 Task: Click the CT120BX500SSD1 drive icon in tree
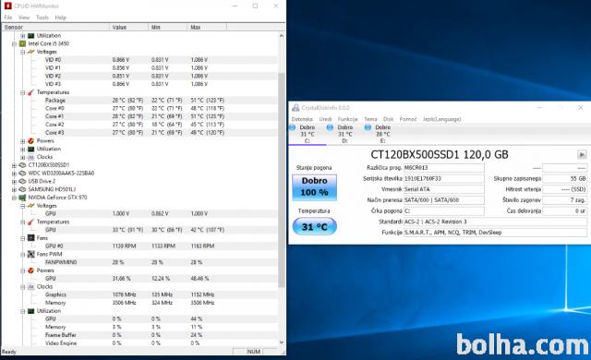click(x=22, y=165)
